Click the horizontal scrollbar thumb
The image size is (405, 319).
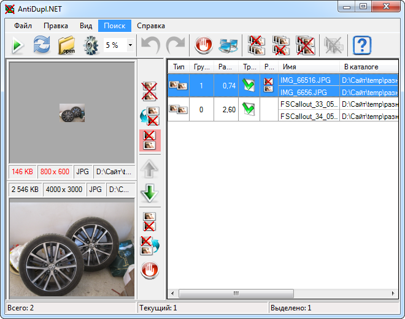[x=236, y=293]
